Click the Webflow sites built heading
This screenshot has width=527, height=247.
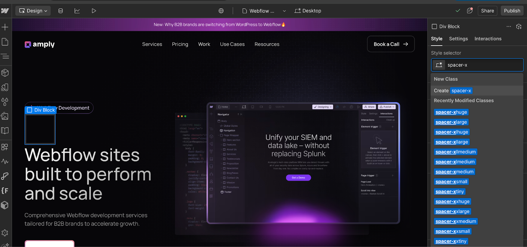click(88, 174)
